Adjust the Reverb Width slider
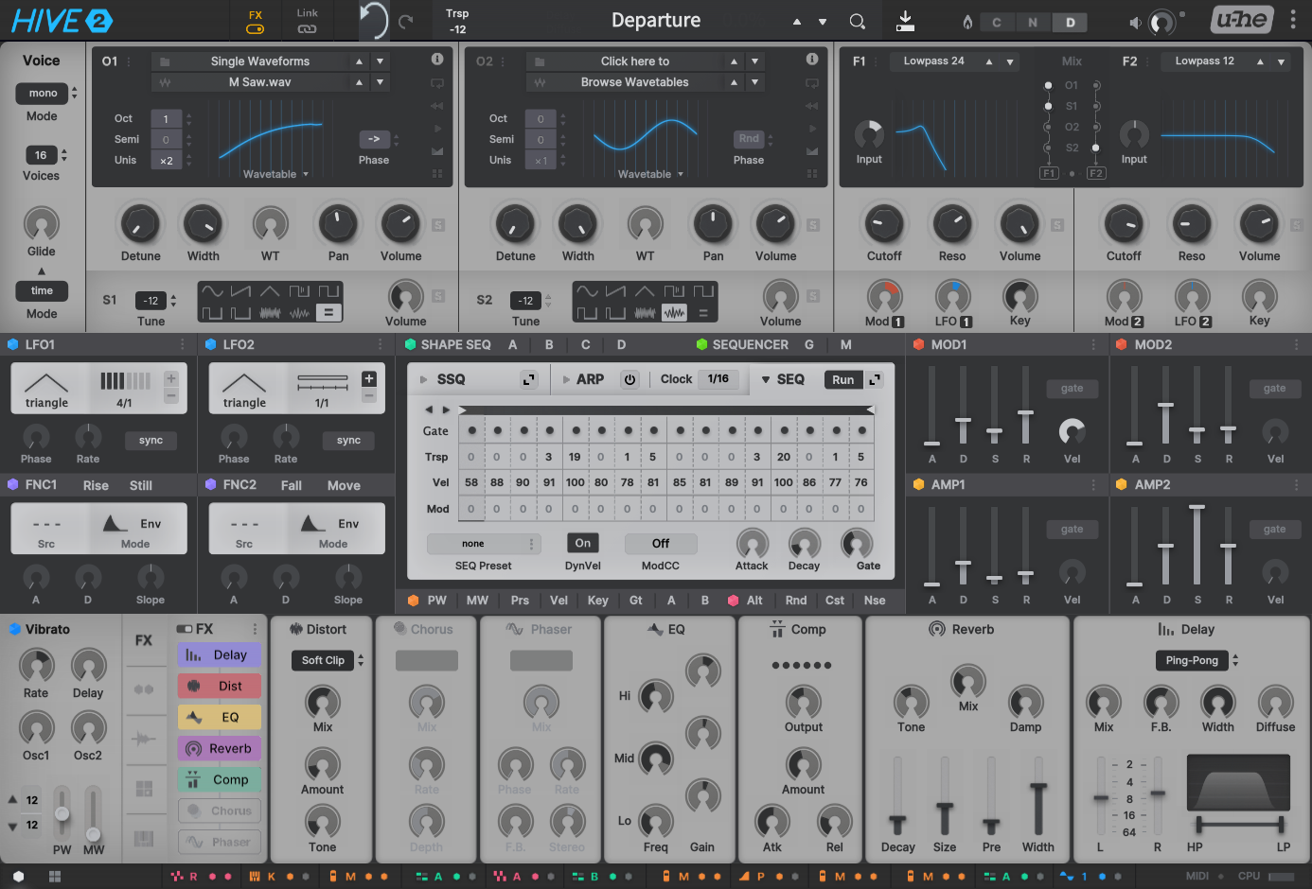 (x=1037, y=794)
